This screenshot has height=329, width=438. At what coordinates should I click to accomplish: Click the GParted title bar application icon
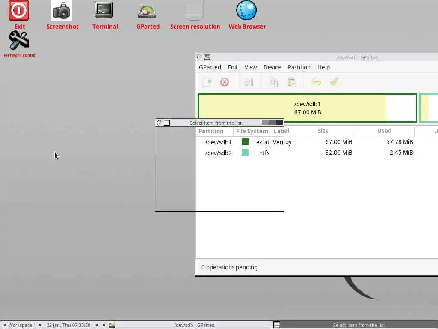coord(207,57)
